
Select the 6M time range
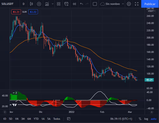29,119
